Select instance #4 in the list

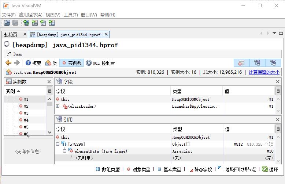pyautogui.click(x=26, y=120)
